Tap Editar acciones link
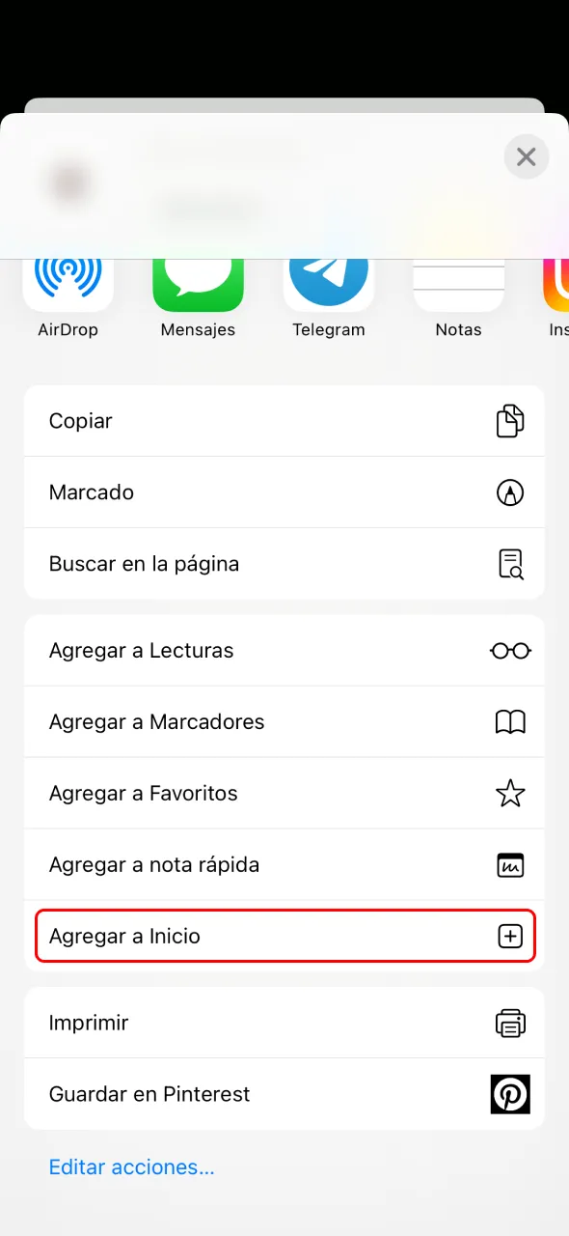Image resolution: width=569 pixels, height=1236 pixels. tap(131, 1166)
